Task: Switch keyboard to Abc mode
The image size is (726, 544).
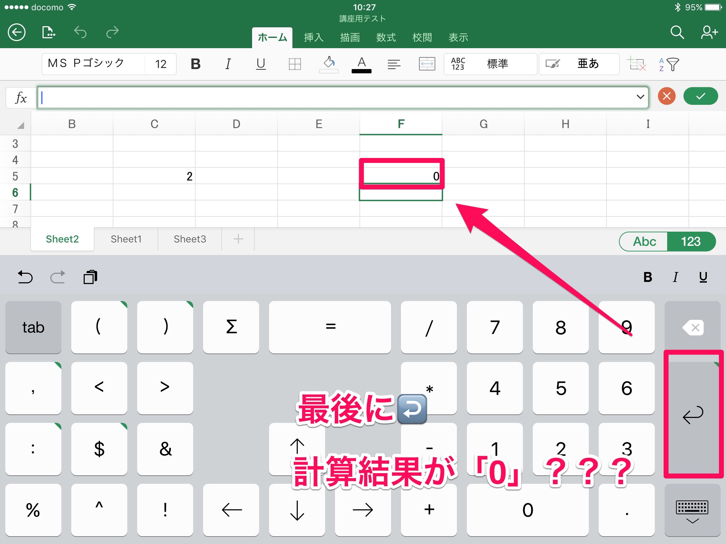Action: tap(644, 242)
